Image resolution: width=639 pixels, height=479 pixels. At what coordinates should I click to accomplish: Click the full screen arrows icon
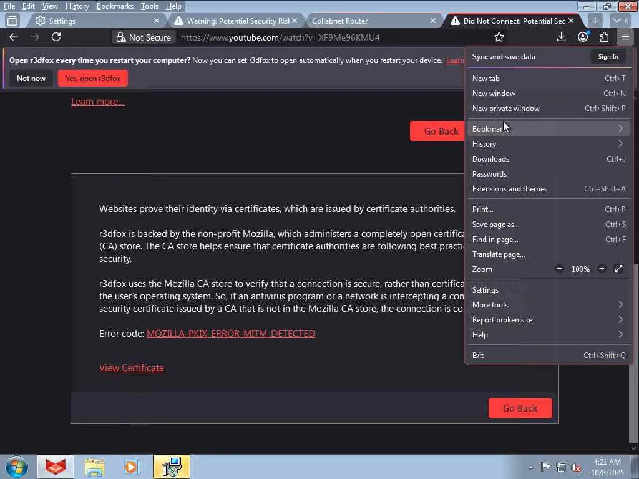coord(618,269)
